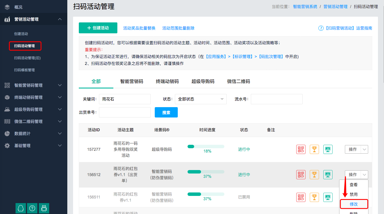Click the 微信二维码管理 barcode icon in sidebar
The width and height of the screenshot is (384, 214).
pos(7,122)
